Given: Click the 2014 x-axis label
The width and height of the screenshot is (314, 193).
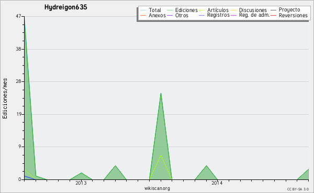Looking at the screenshot, I should click(x=217, y=183).
